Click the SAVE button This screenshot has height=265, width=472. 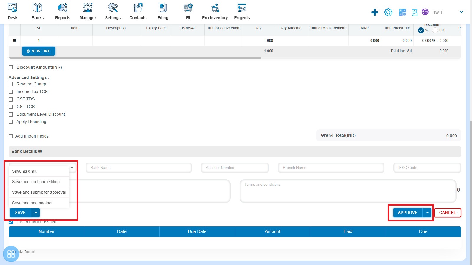coord(20,213)
